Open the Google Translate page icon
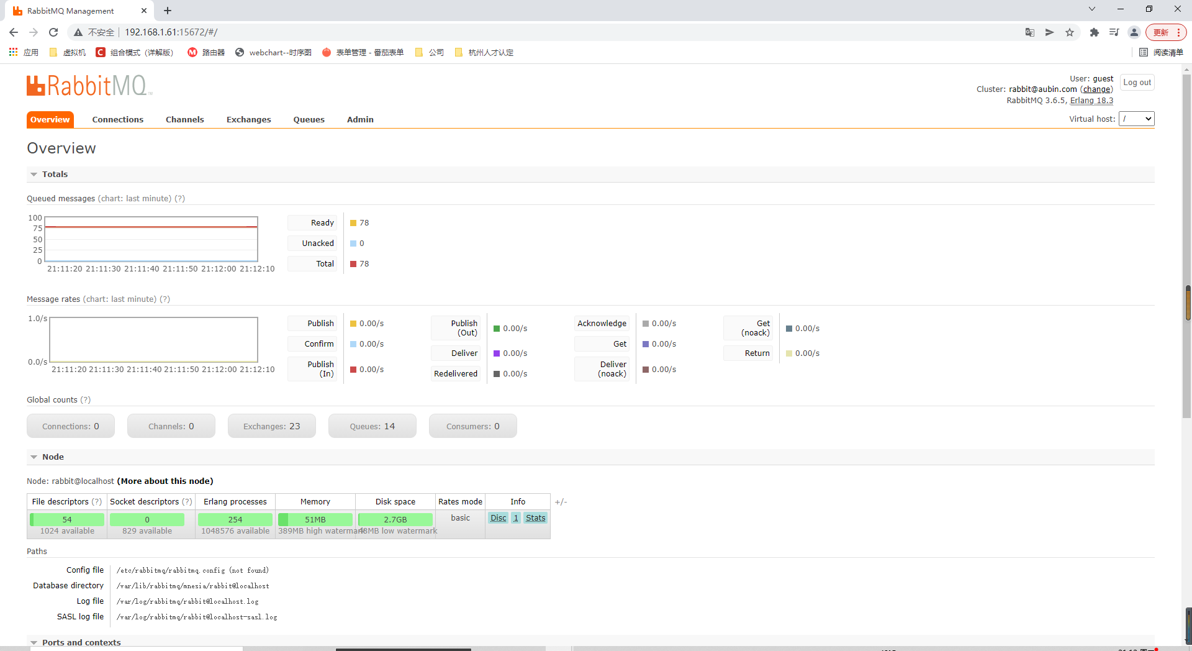The image size is (1192, 651). pos(1030,32)
